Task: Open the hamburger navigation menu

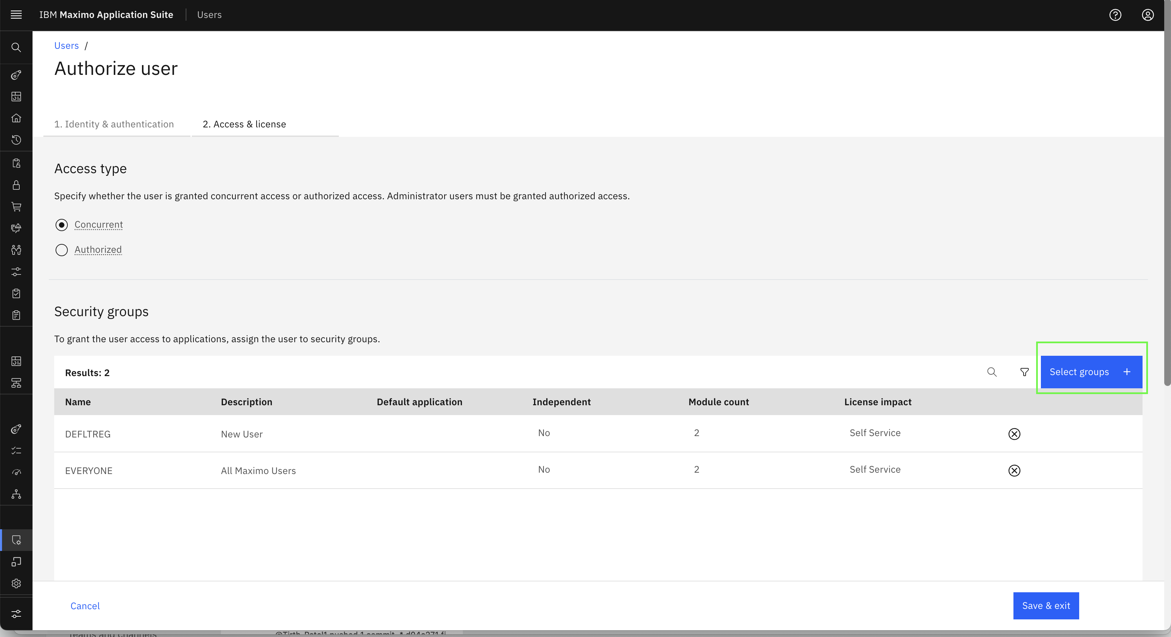Action: pos(16,15)
